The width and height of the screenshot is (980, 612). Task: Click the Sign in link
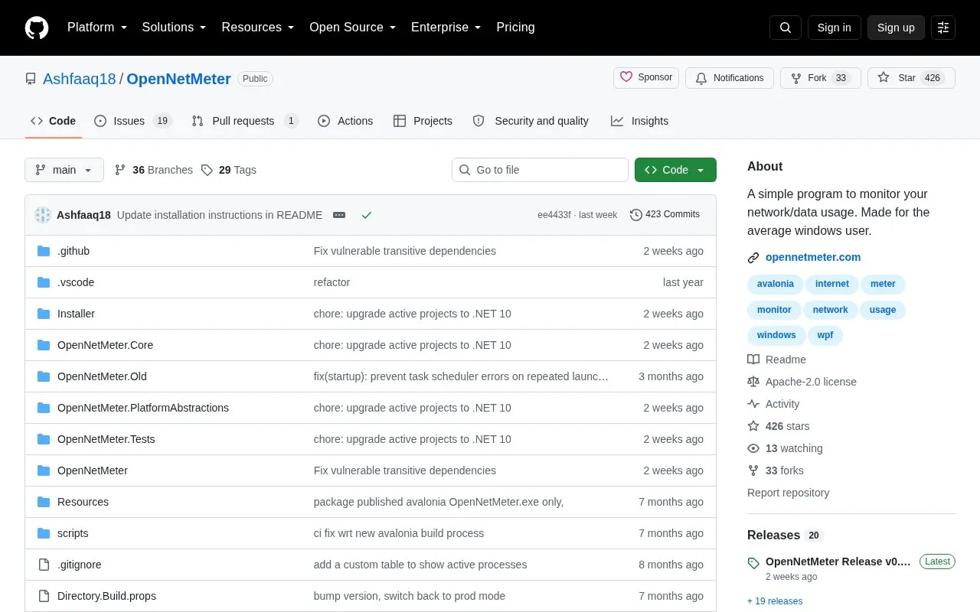coord(834,28)
